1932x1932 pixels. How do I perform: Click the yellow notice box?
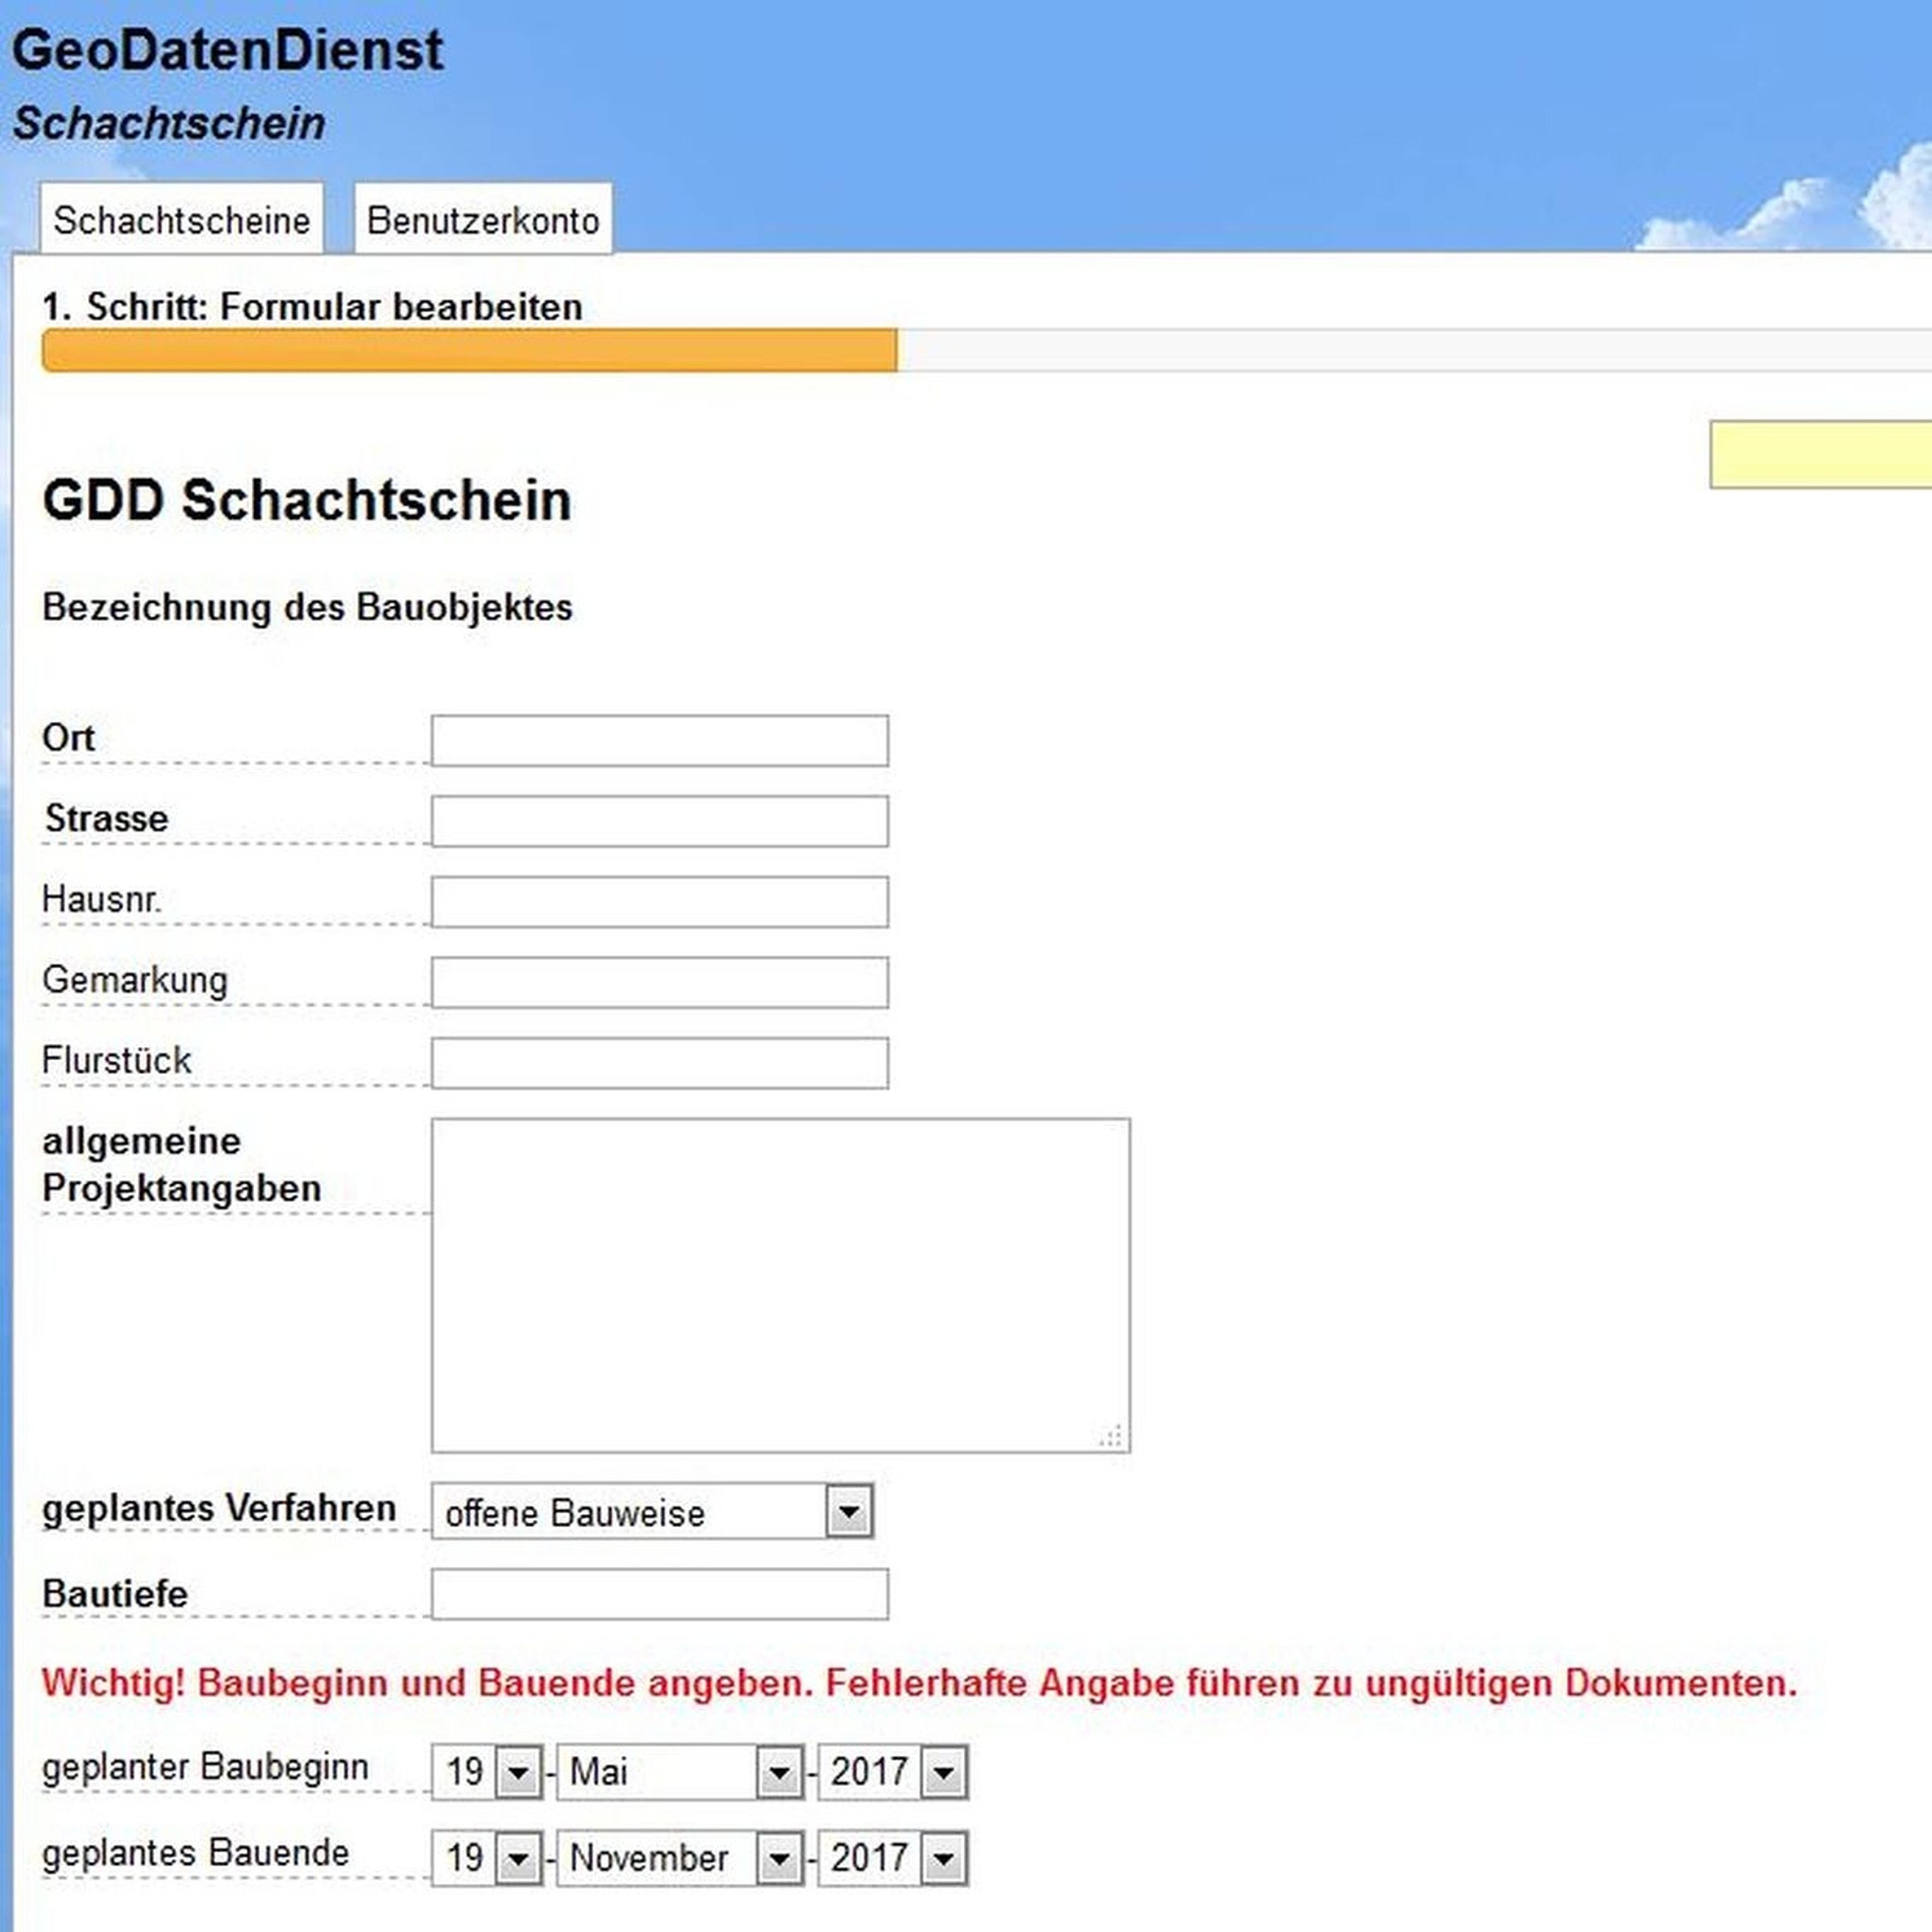click(x=1820, y=454)
